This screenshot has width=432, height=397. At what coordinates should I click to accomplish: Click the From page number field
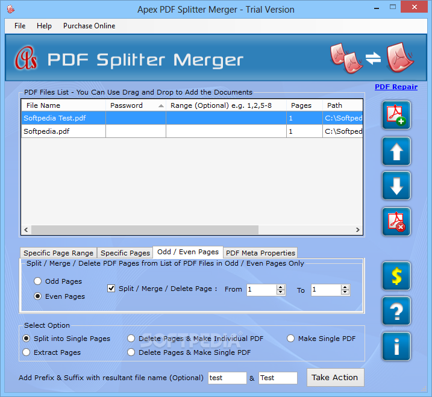pyautogui.click(x=261, y=290)
